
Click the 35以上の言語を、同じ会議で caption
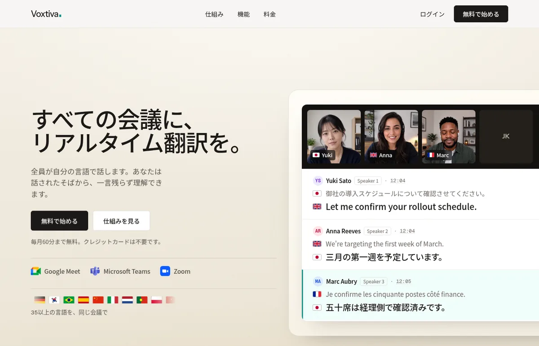click(x=69, y=312)
